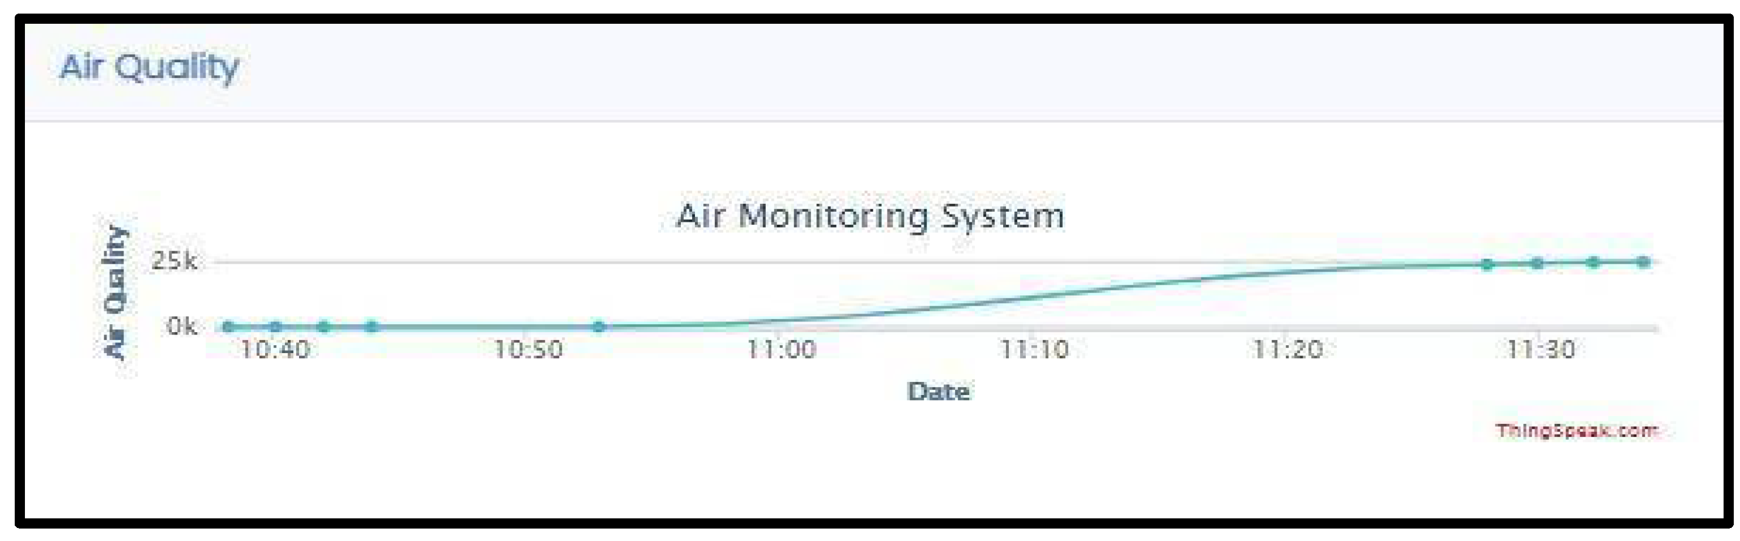1740x541 pixels.
Task: Click the ThingSpeak.com link
Action: click(x=1576, y=431)
